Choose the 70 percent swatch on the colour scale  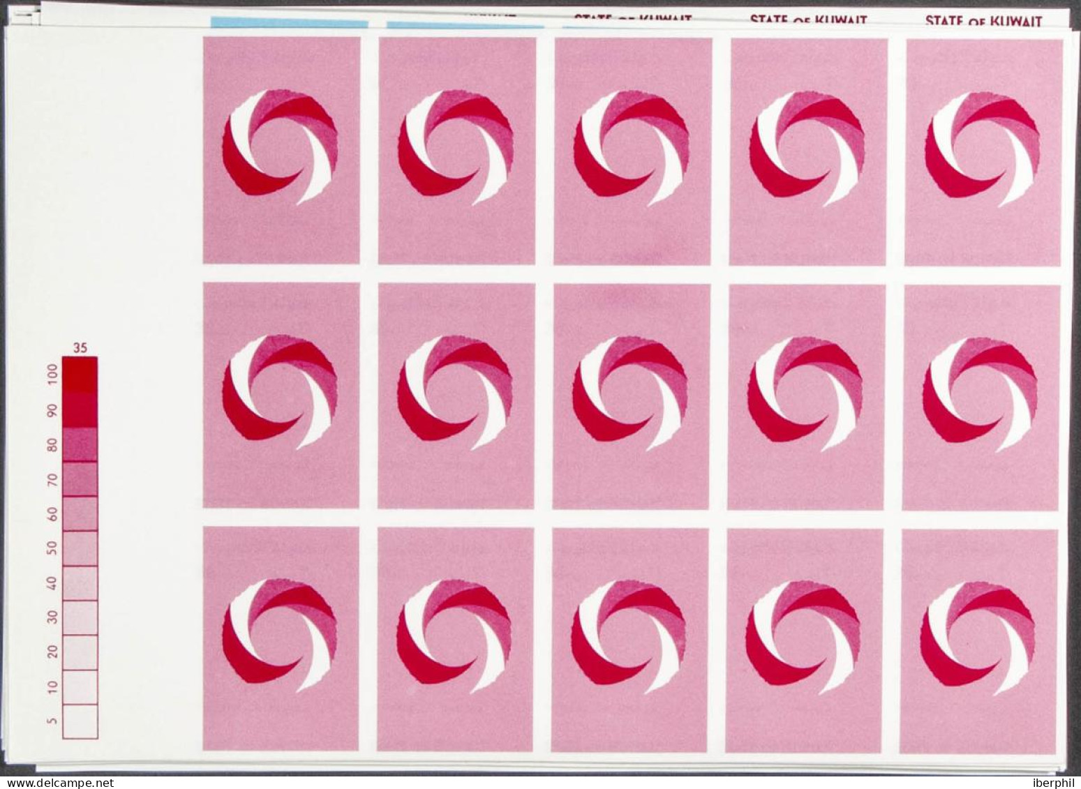(x=80, y=479)
